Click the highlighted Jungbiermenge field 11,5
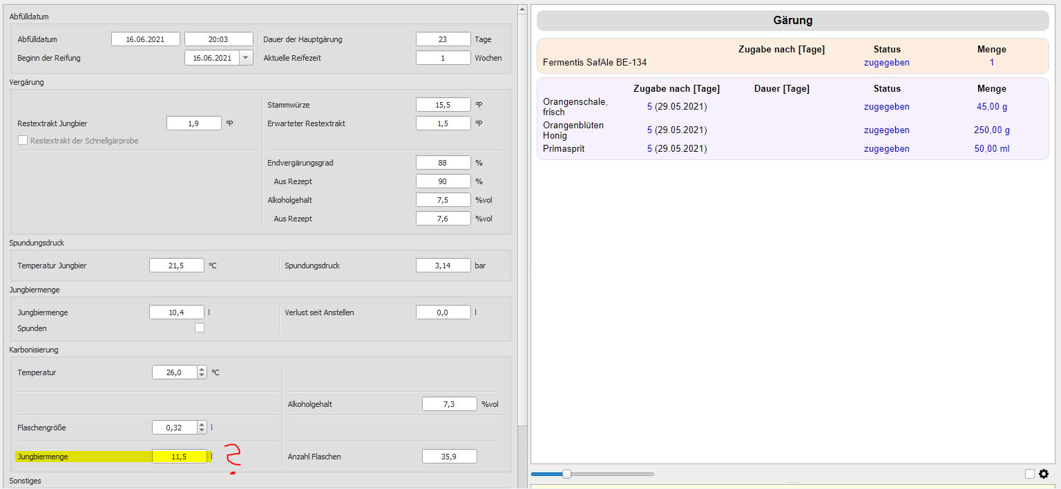The width and height of the screenshot is (1061, 489). tap(180, 456)
